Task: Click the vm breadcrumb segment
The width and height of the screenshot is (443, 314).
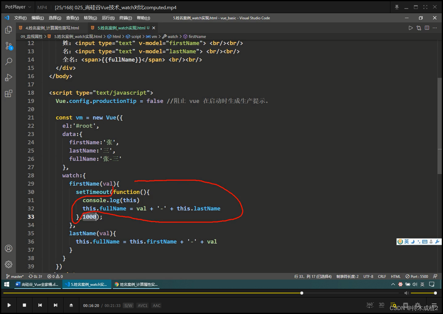Action: pos(151,36)
